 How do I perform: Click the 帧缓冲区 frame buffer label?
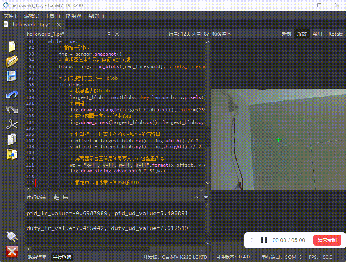coord(222,34)
